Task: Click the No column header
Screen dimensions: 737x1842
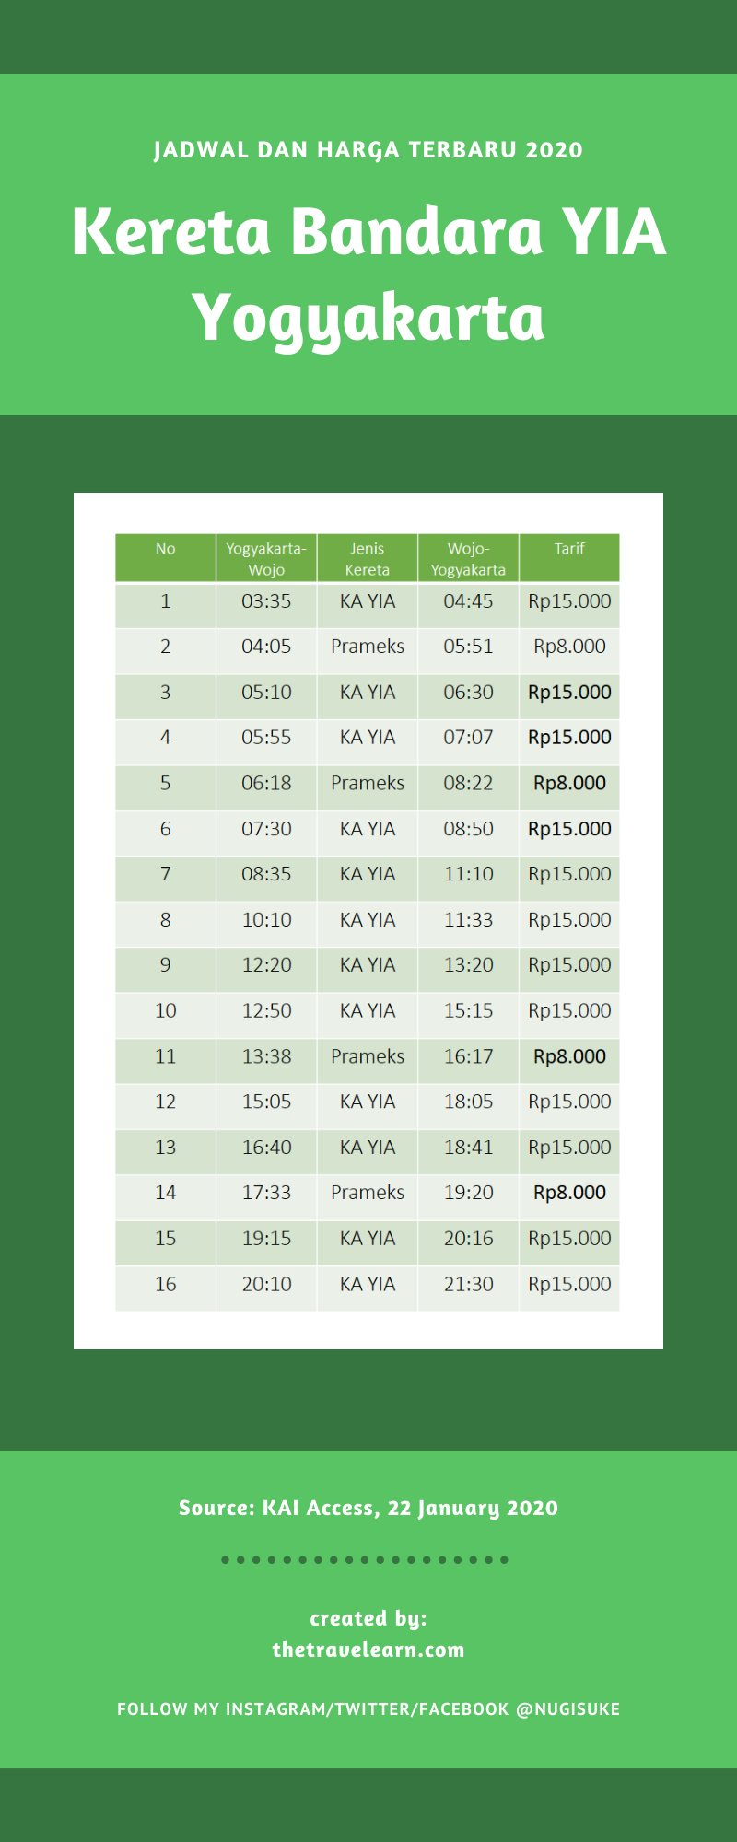Action: 165,549
